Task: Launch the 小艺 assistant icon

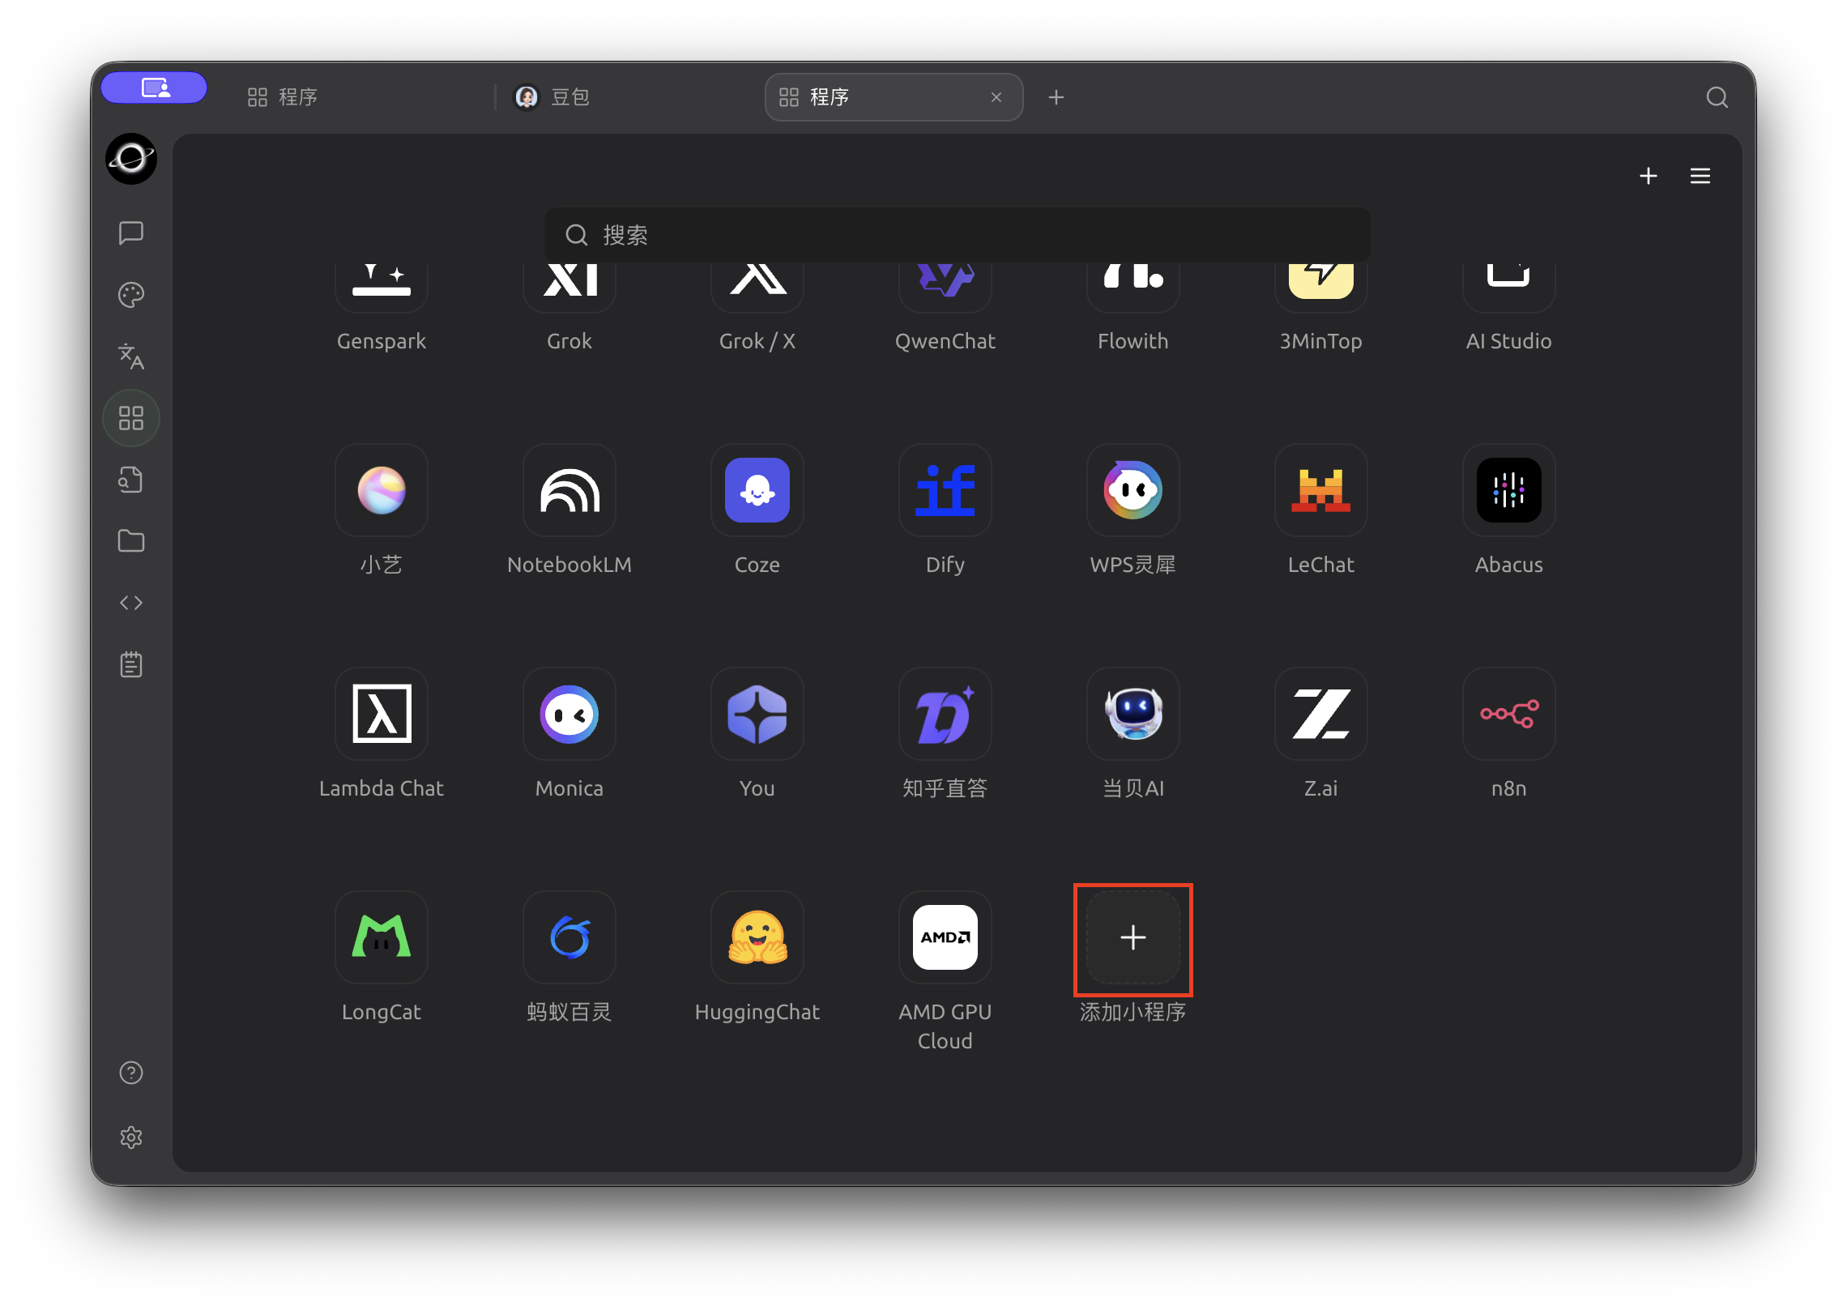Action: (381, 490)
